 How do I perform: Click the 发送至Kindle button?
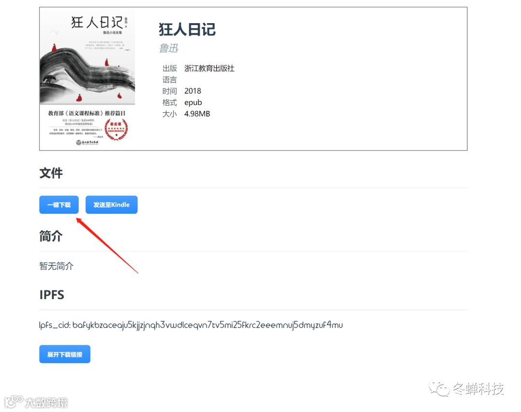coord(111,205)
